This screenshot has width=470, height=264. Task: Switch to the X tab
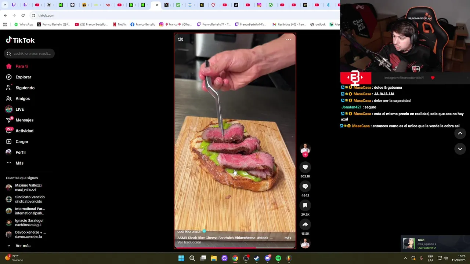point(166,5)
